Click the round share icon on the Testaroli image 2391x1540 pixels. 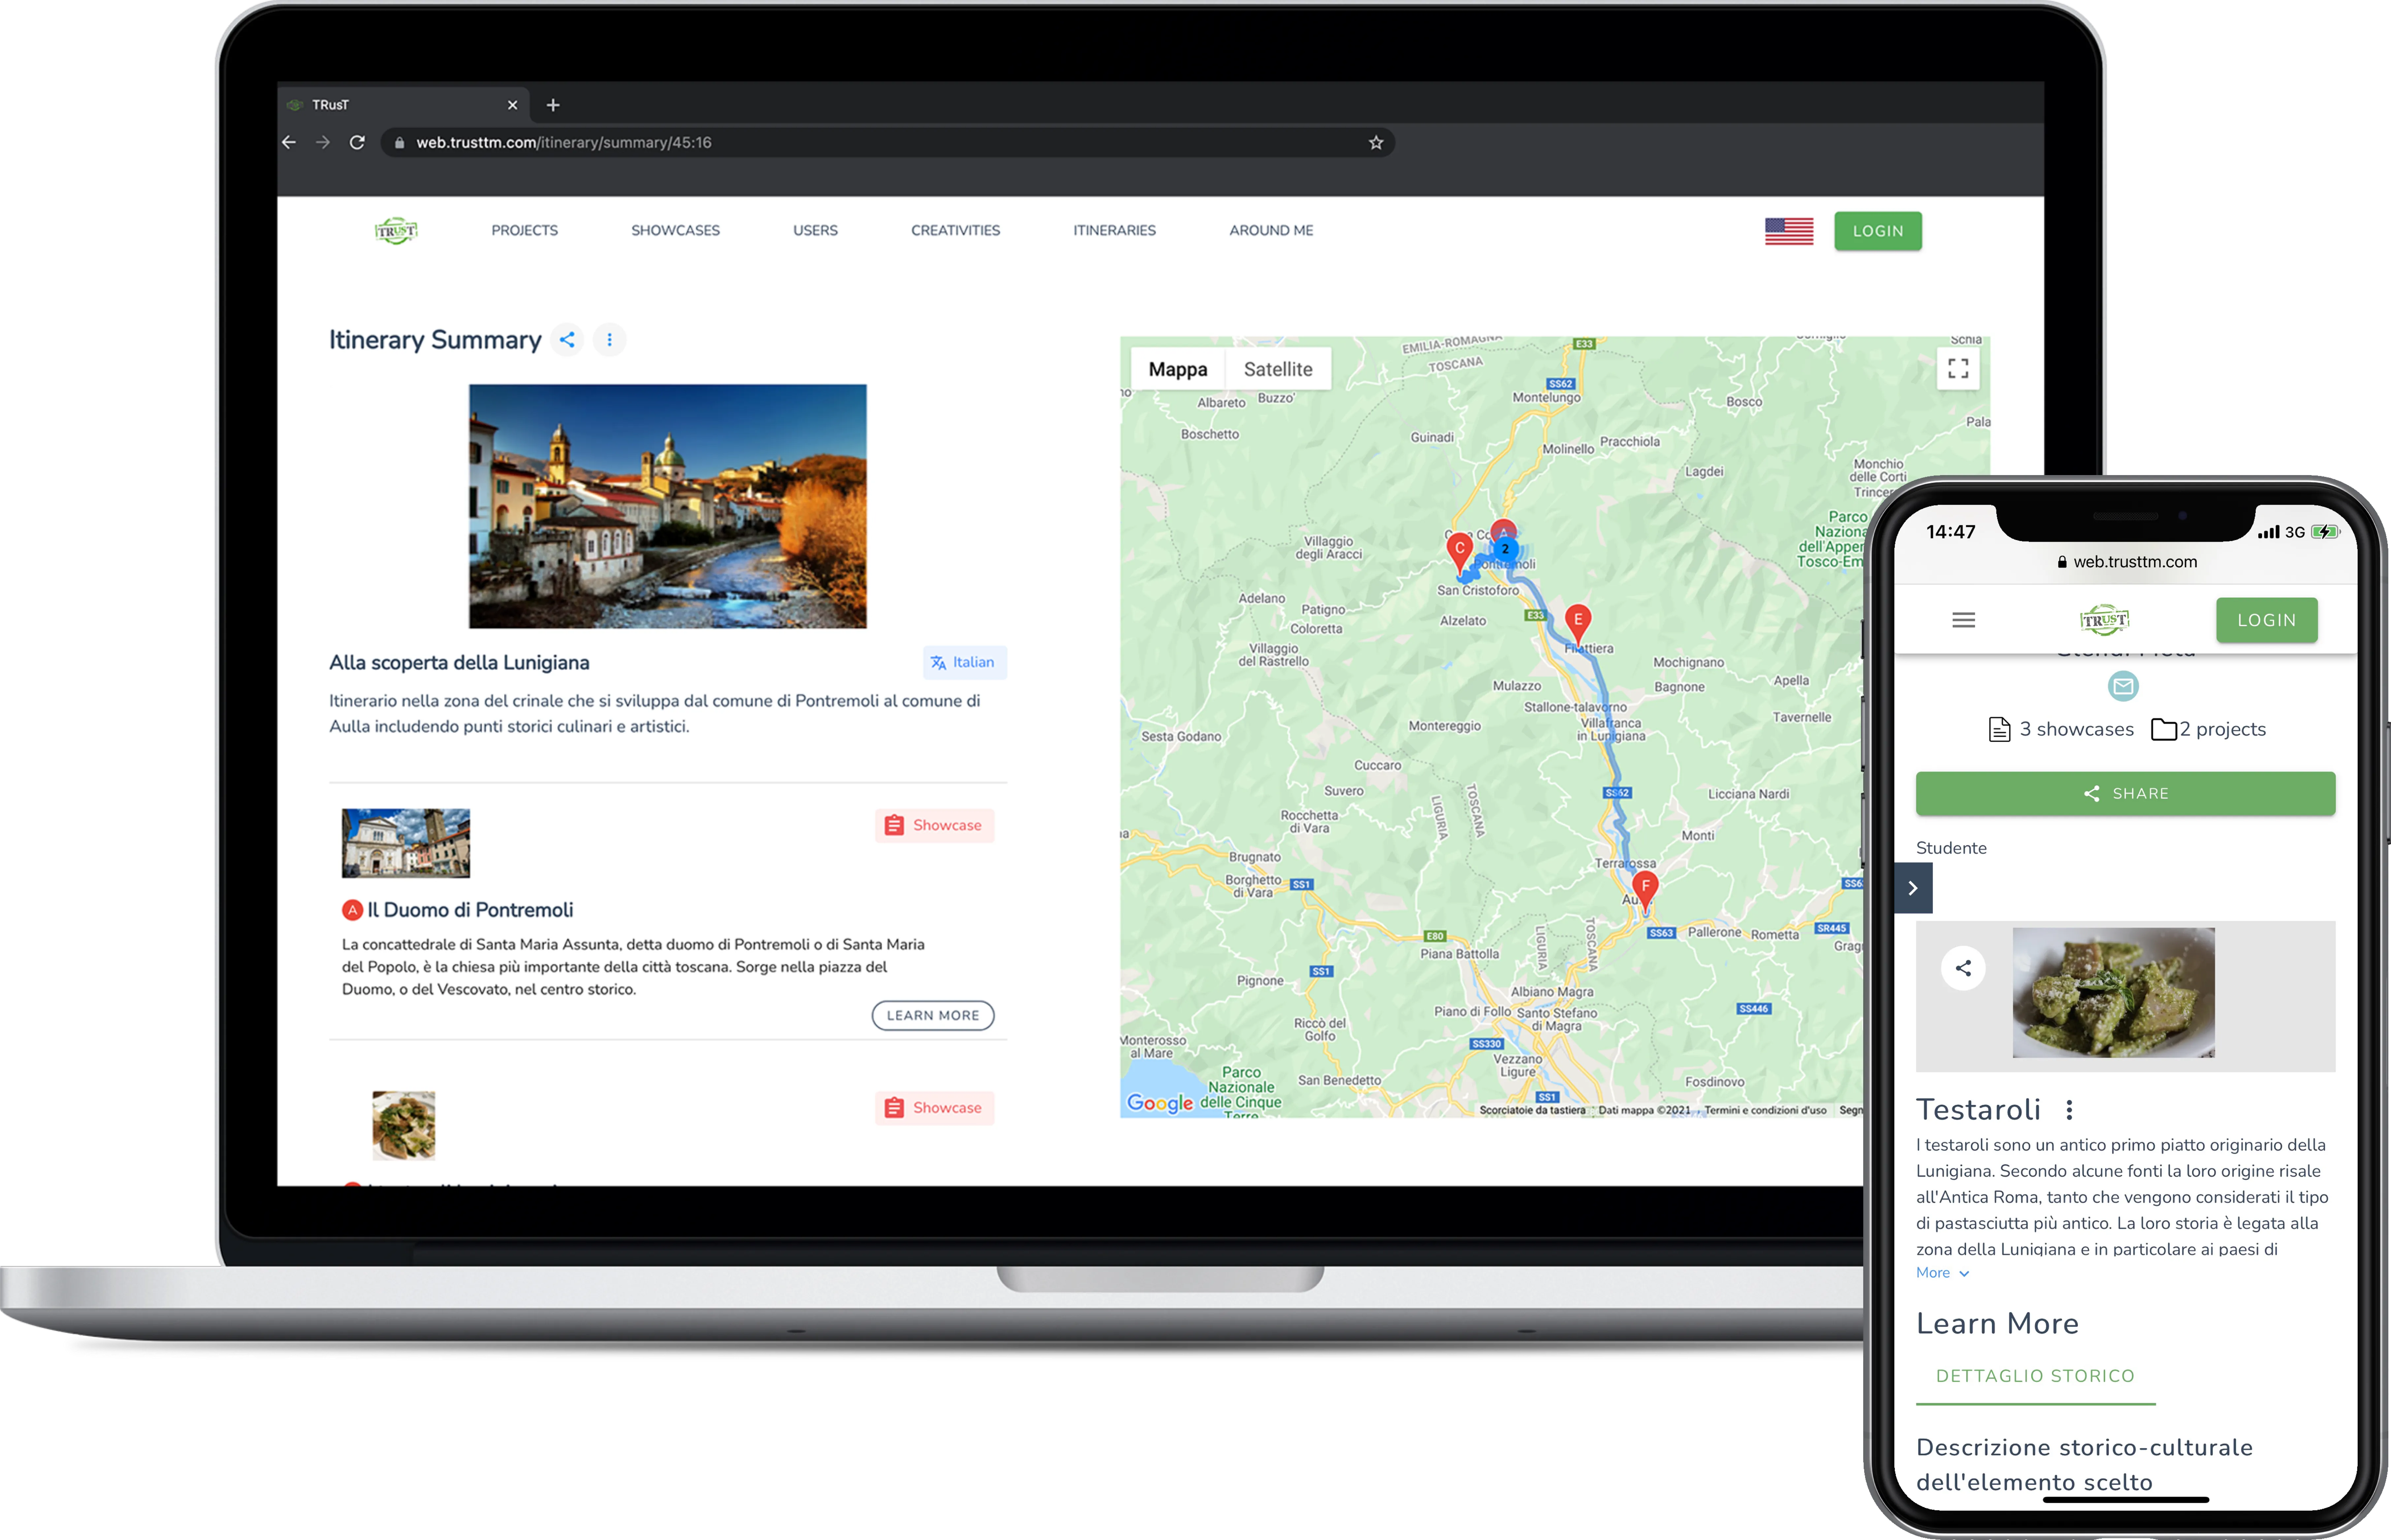pyautogui.click(x=1963, y=968)
